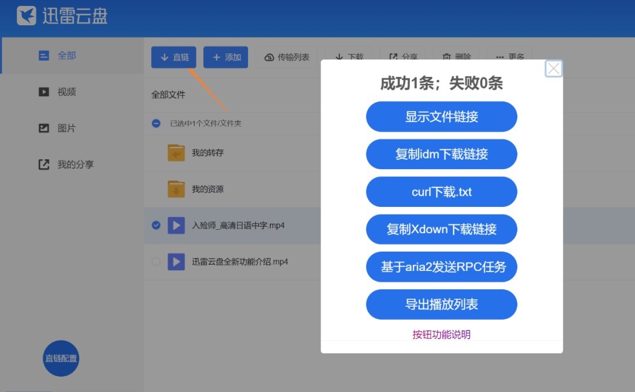Click the Xunlei cloud drive bird logo
The height and width of the screenshot is (392, 635).
26,16
